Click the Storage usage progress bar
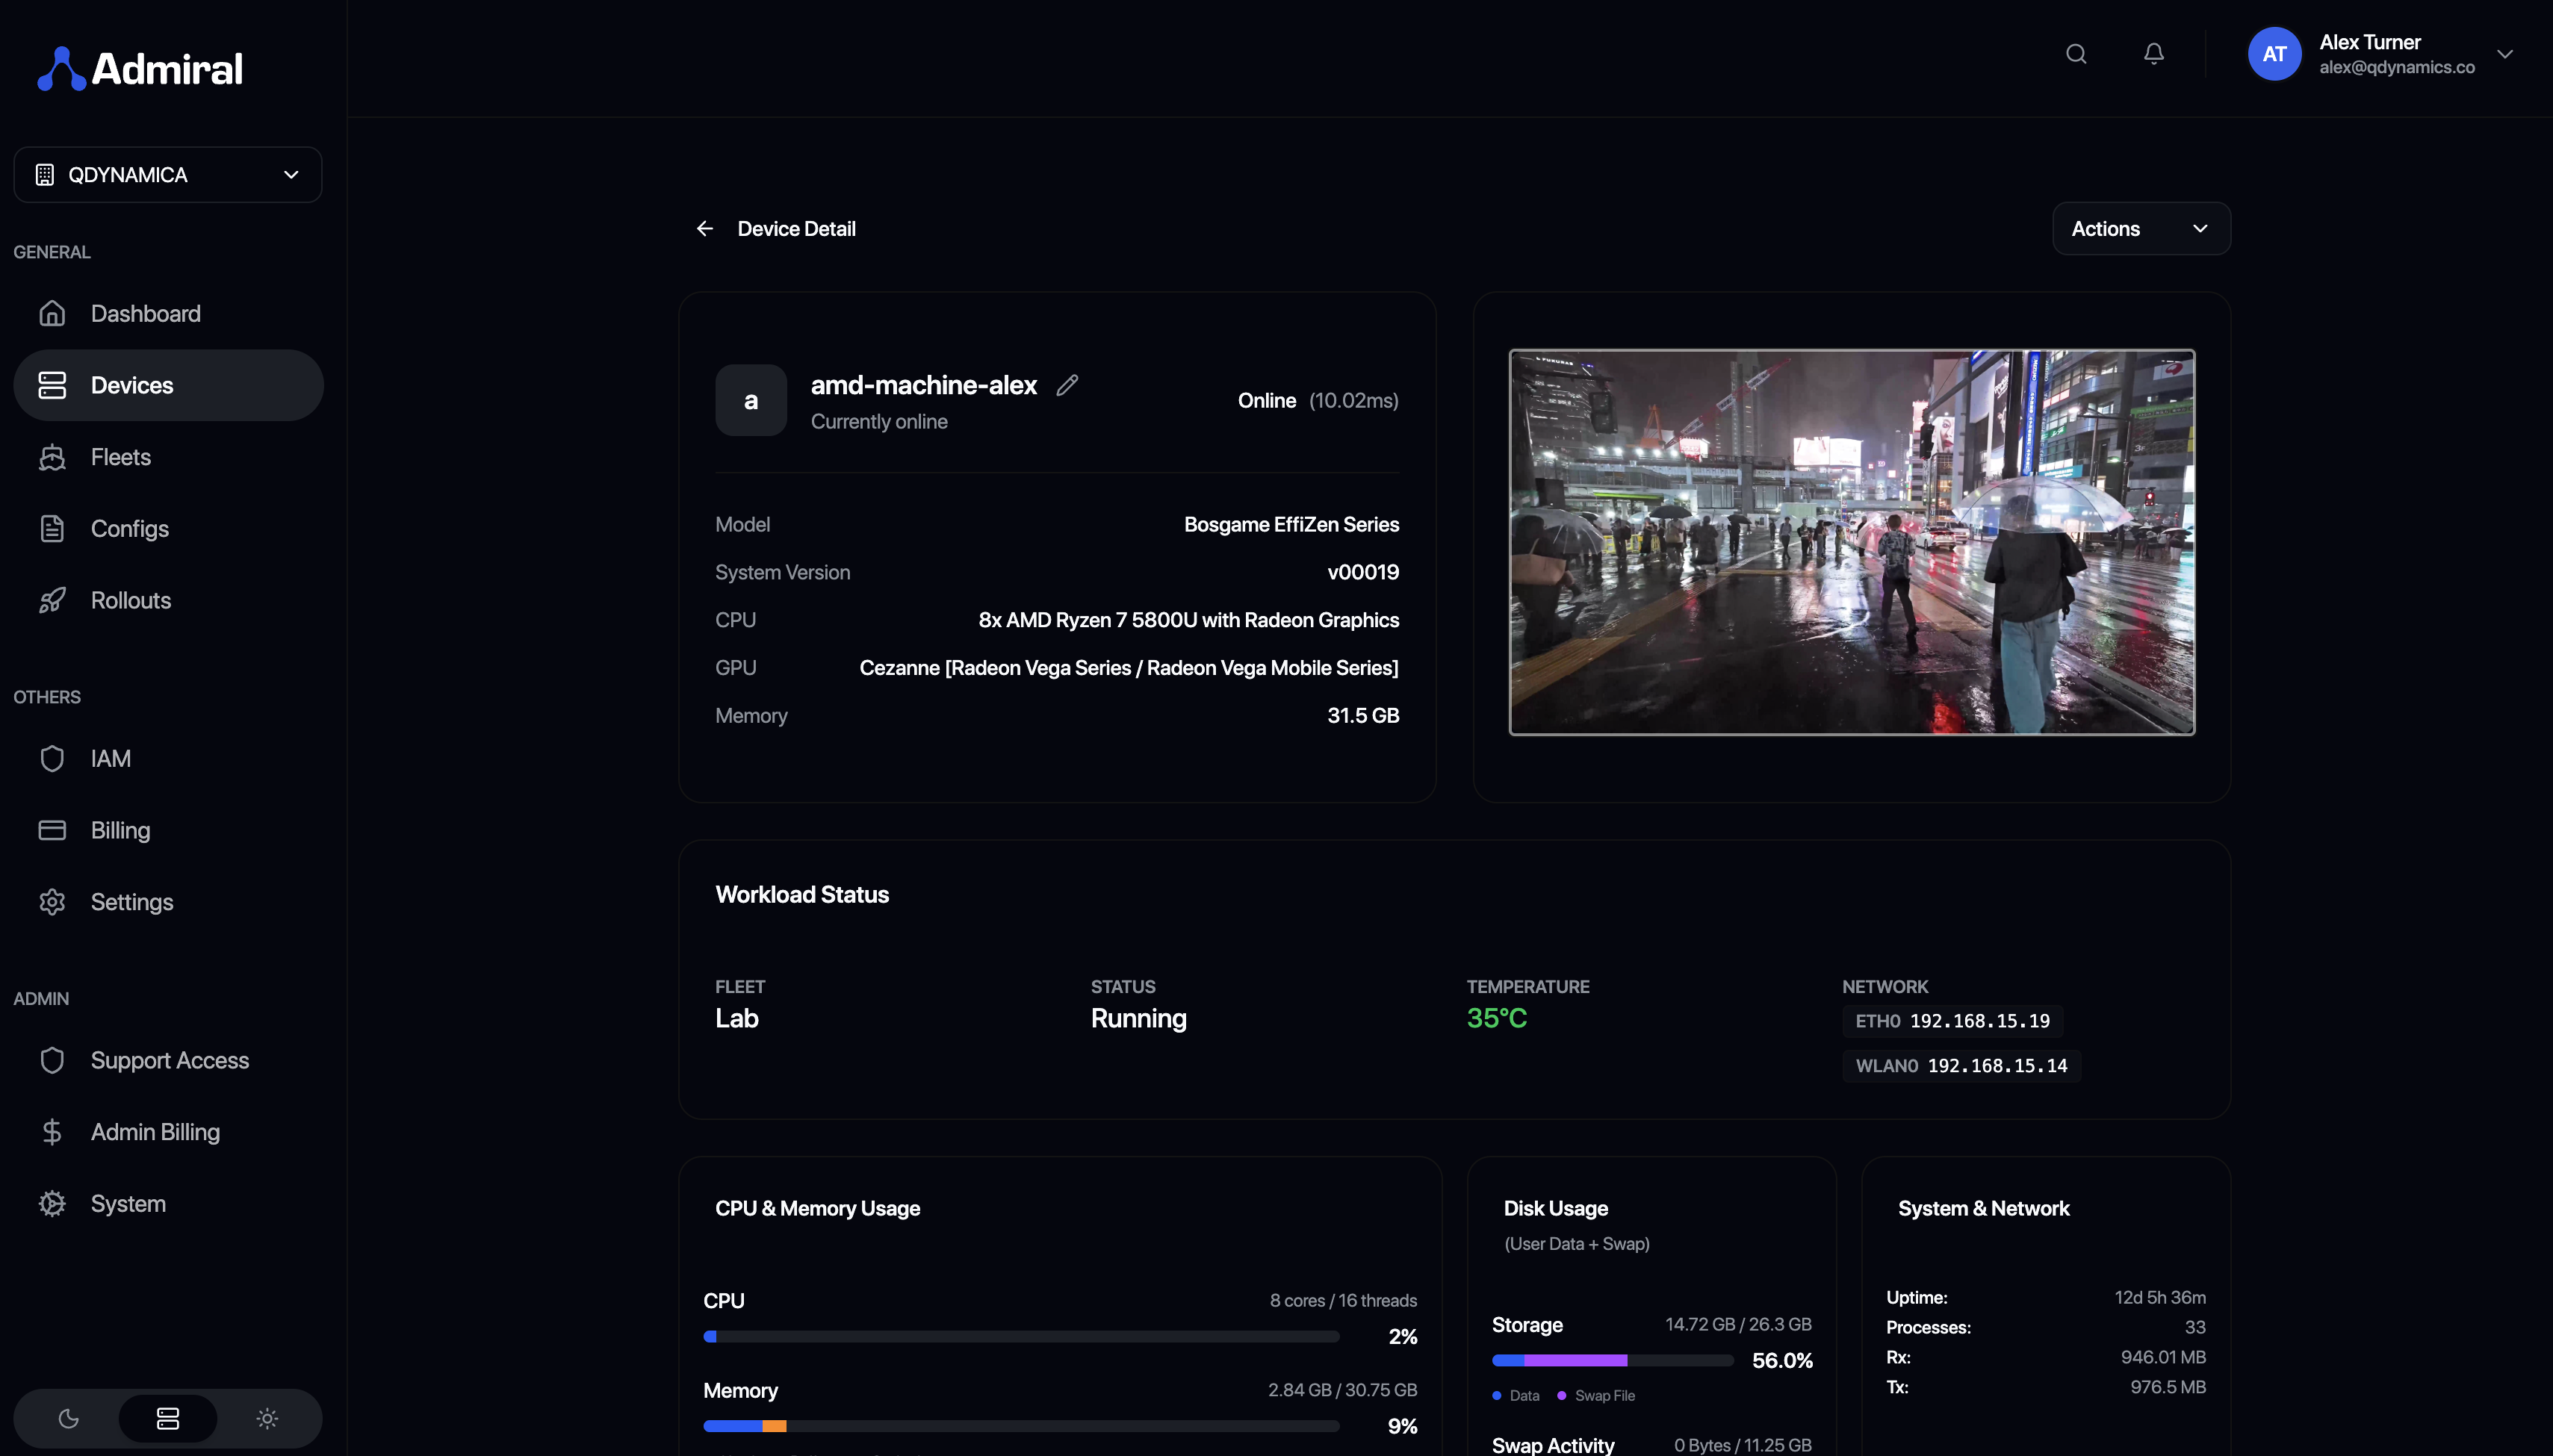Screen dimensions: 2553x1456 pos(1612,1360)
